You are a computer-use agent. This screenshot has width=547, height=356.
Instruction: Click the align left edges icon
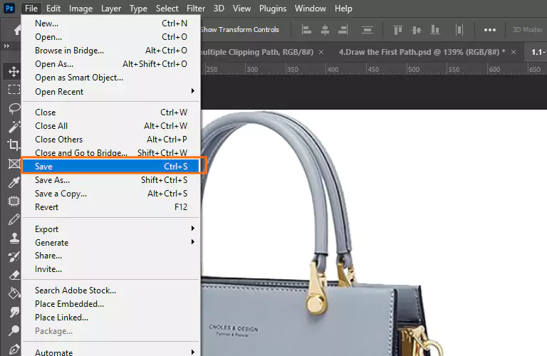[x=307, y=30]
